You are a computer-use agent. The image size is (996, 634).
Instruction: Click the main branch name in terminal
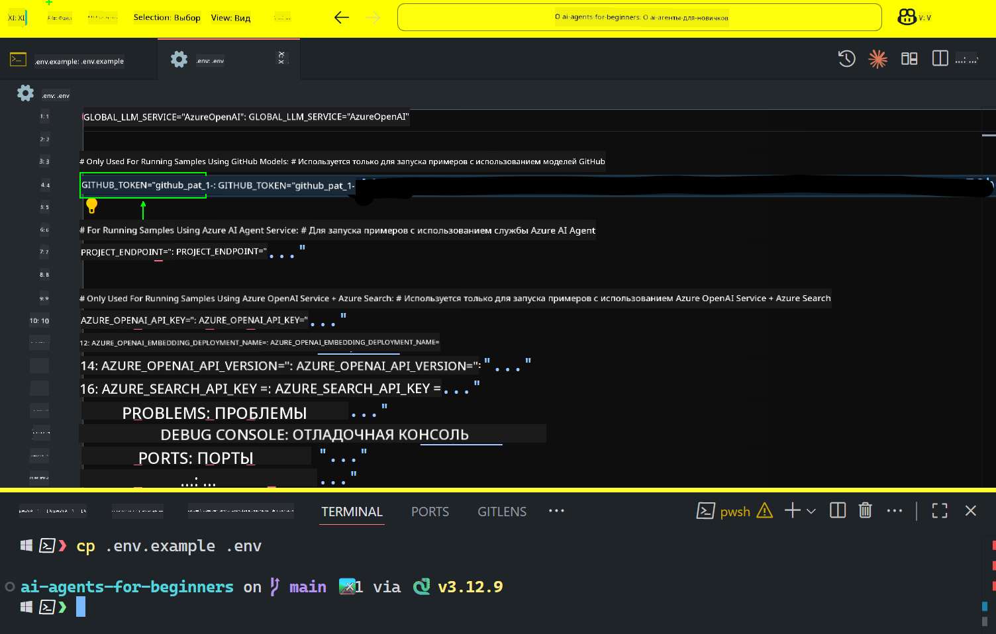(x=308, y=587)
